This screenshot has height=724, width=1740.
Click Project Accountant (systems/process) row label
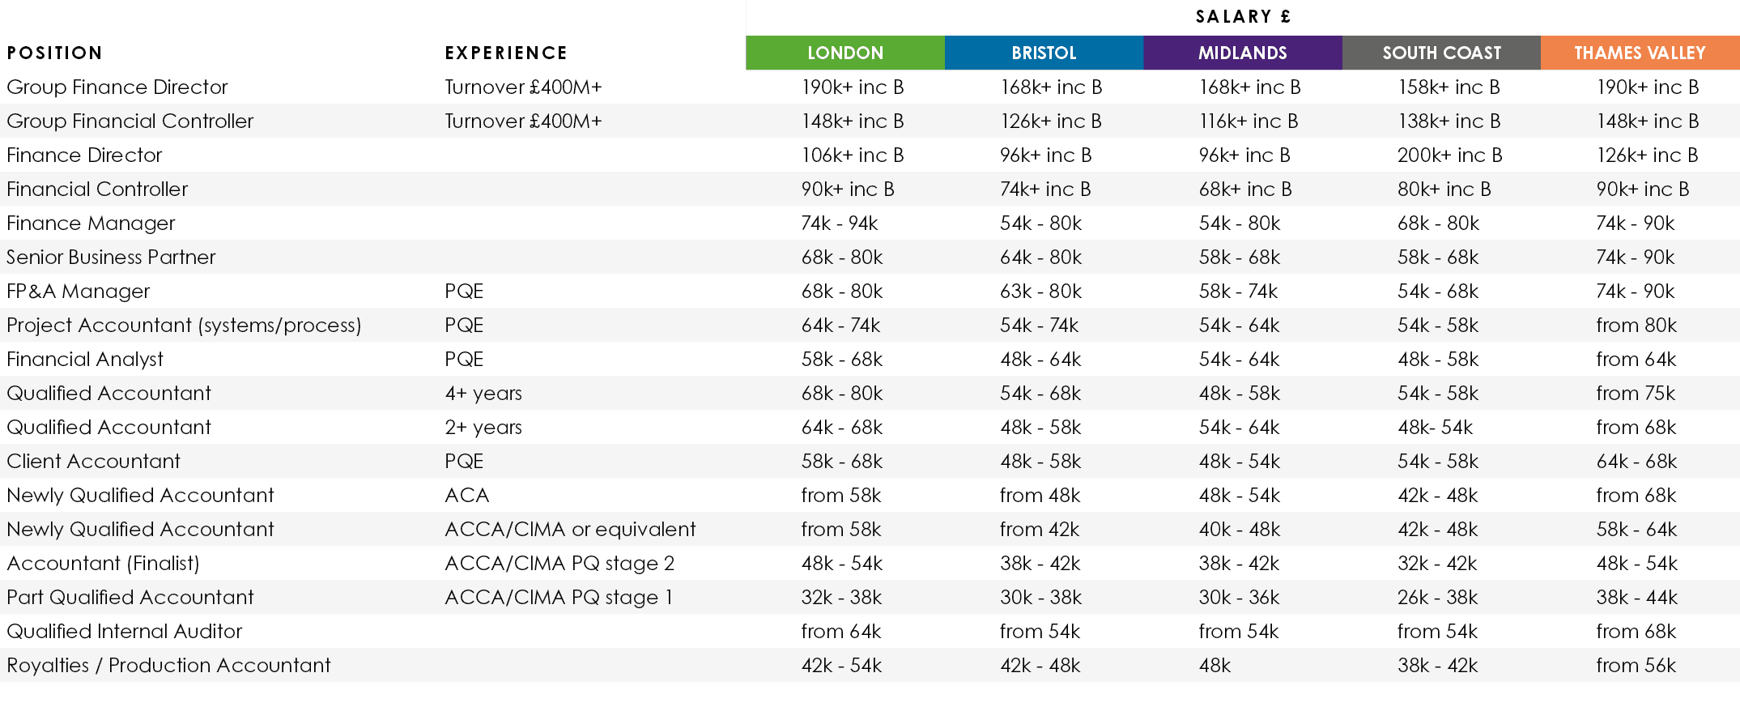[x=184, y=326]
